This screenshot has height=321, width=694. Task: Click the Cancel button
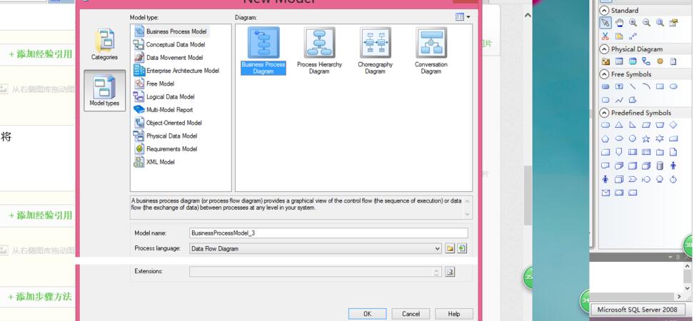coord(411,314)
